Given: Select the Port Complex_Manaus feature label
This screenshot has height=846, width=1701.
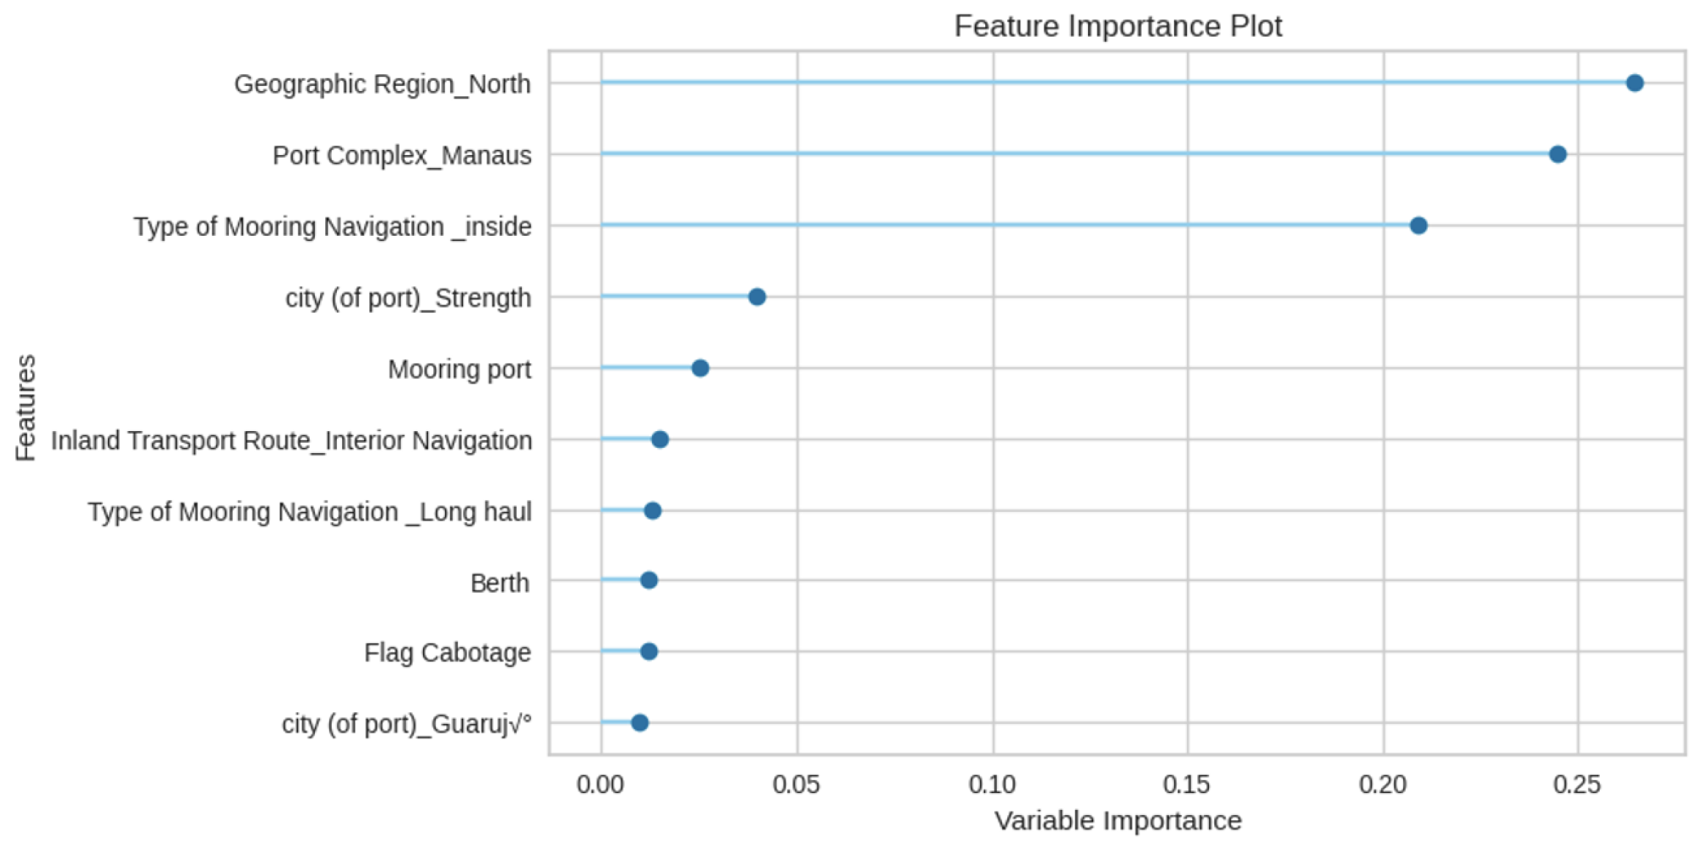Looking at the screenshot, I should [x=402, y=156].
